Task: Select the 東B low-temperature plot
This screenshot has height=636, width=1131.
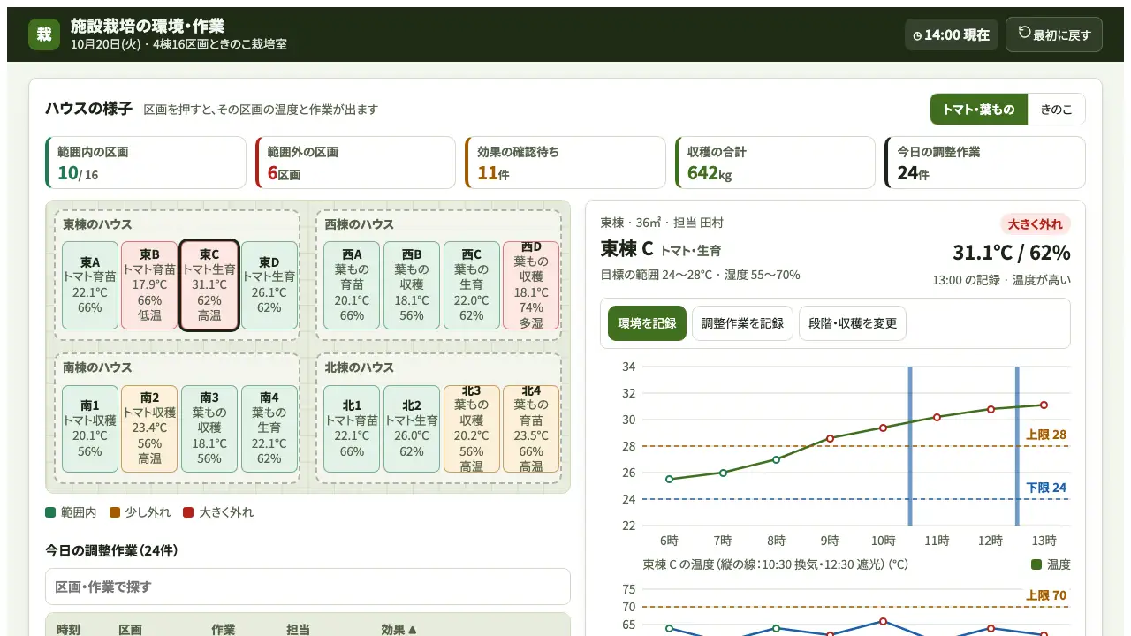Action: pyautogui.click(x=150, y=285)
